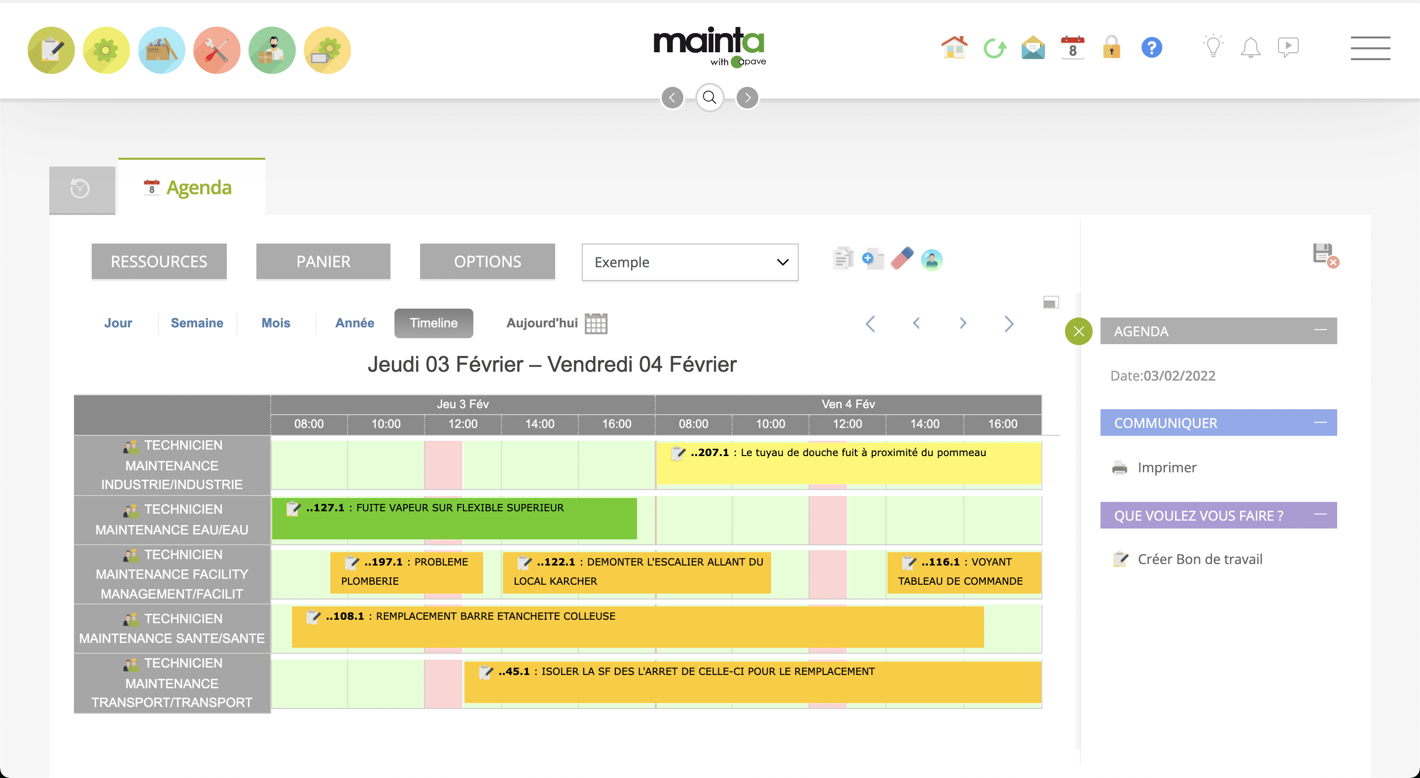
Task: Close side panel with green X circle
Action: [x=1079, y=331]
